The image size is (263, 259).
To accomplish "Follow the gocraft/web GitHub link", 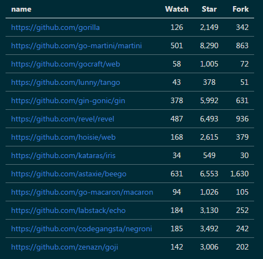I will click(x=65, y=64).
